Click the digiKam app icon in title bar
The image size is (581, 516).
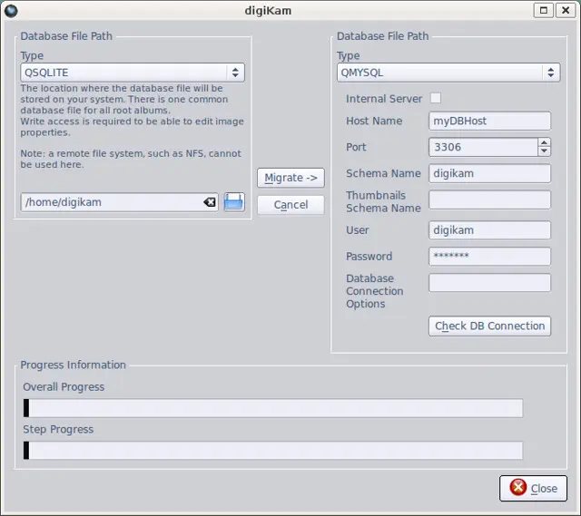(x=11, y=10)
